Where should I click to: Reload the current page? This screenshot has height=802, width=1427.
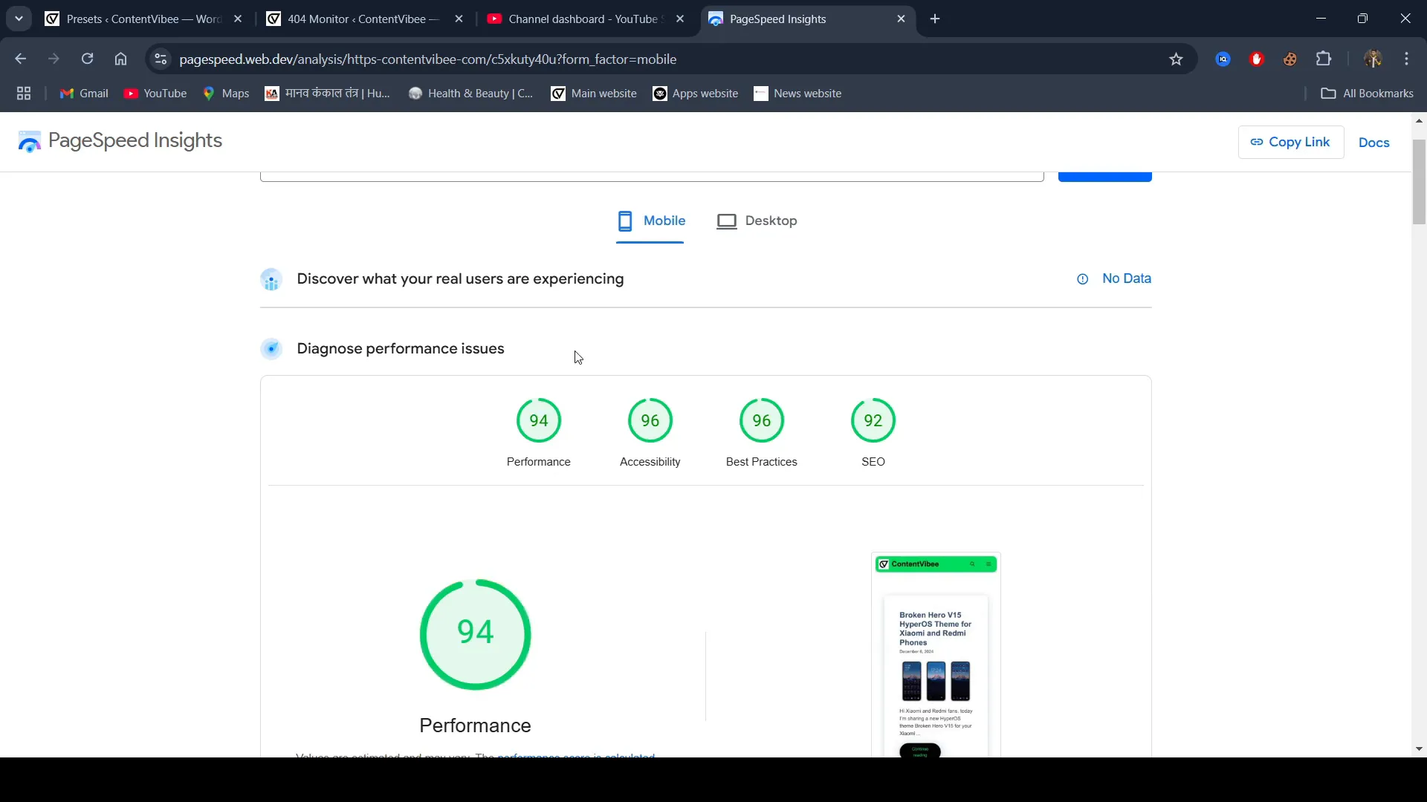tap(87, 59)
